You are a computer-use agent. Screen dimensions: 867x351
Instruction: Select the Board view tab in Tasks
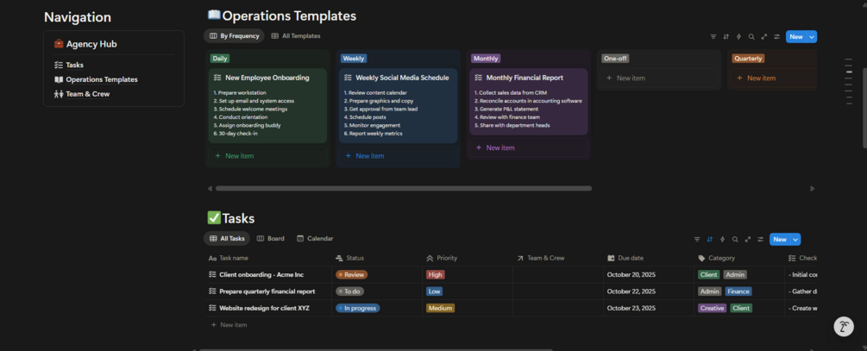coord(271,239)
